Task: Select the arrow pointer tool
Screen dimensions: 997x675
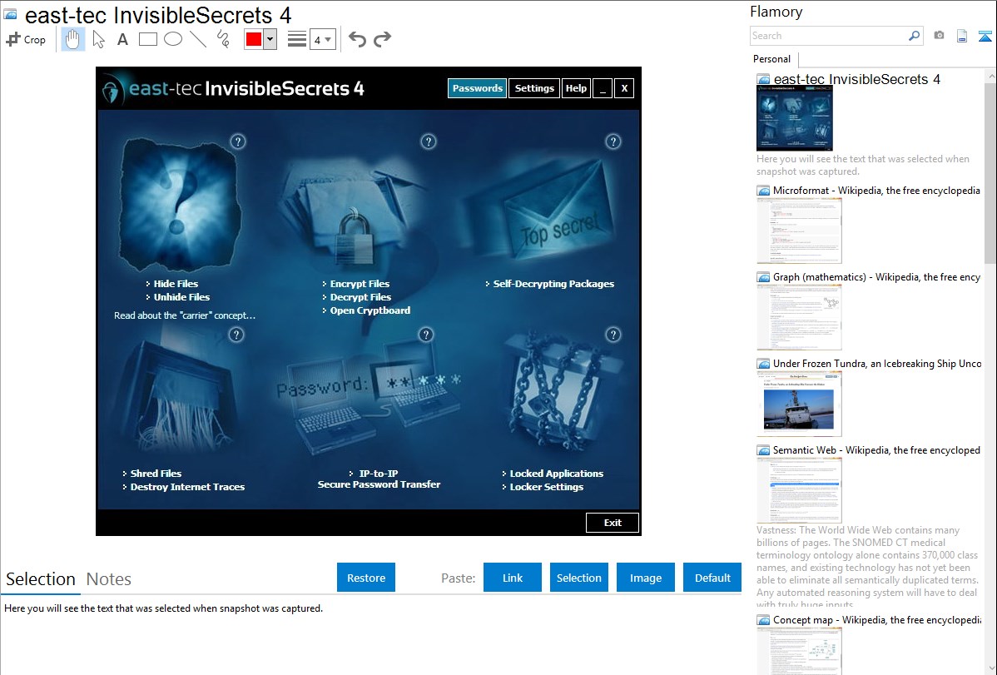Action: pyautogui.click(x=98, y=39)
